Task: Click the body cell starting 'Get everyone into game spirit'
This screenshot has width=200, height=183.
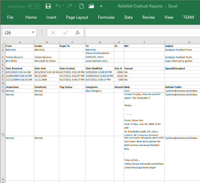Action: click(x=144, y=158)
